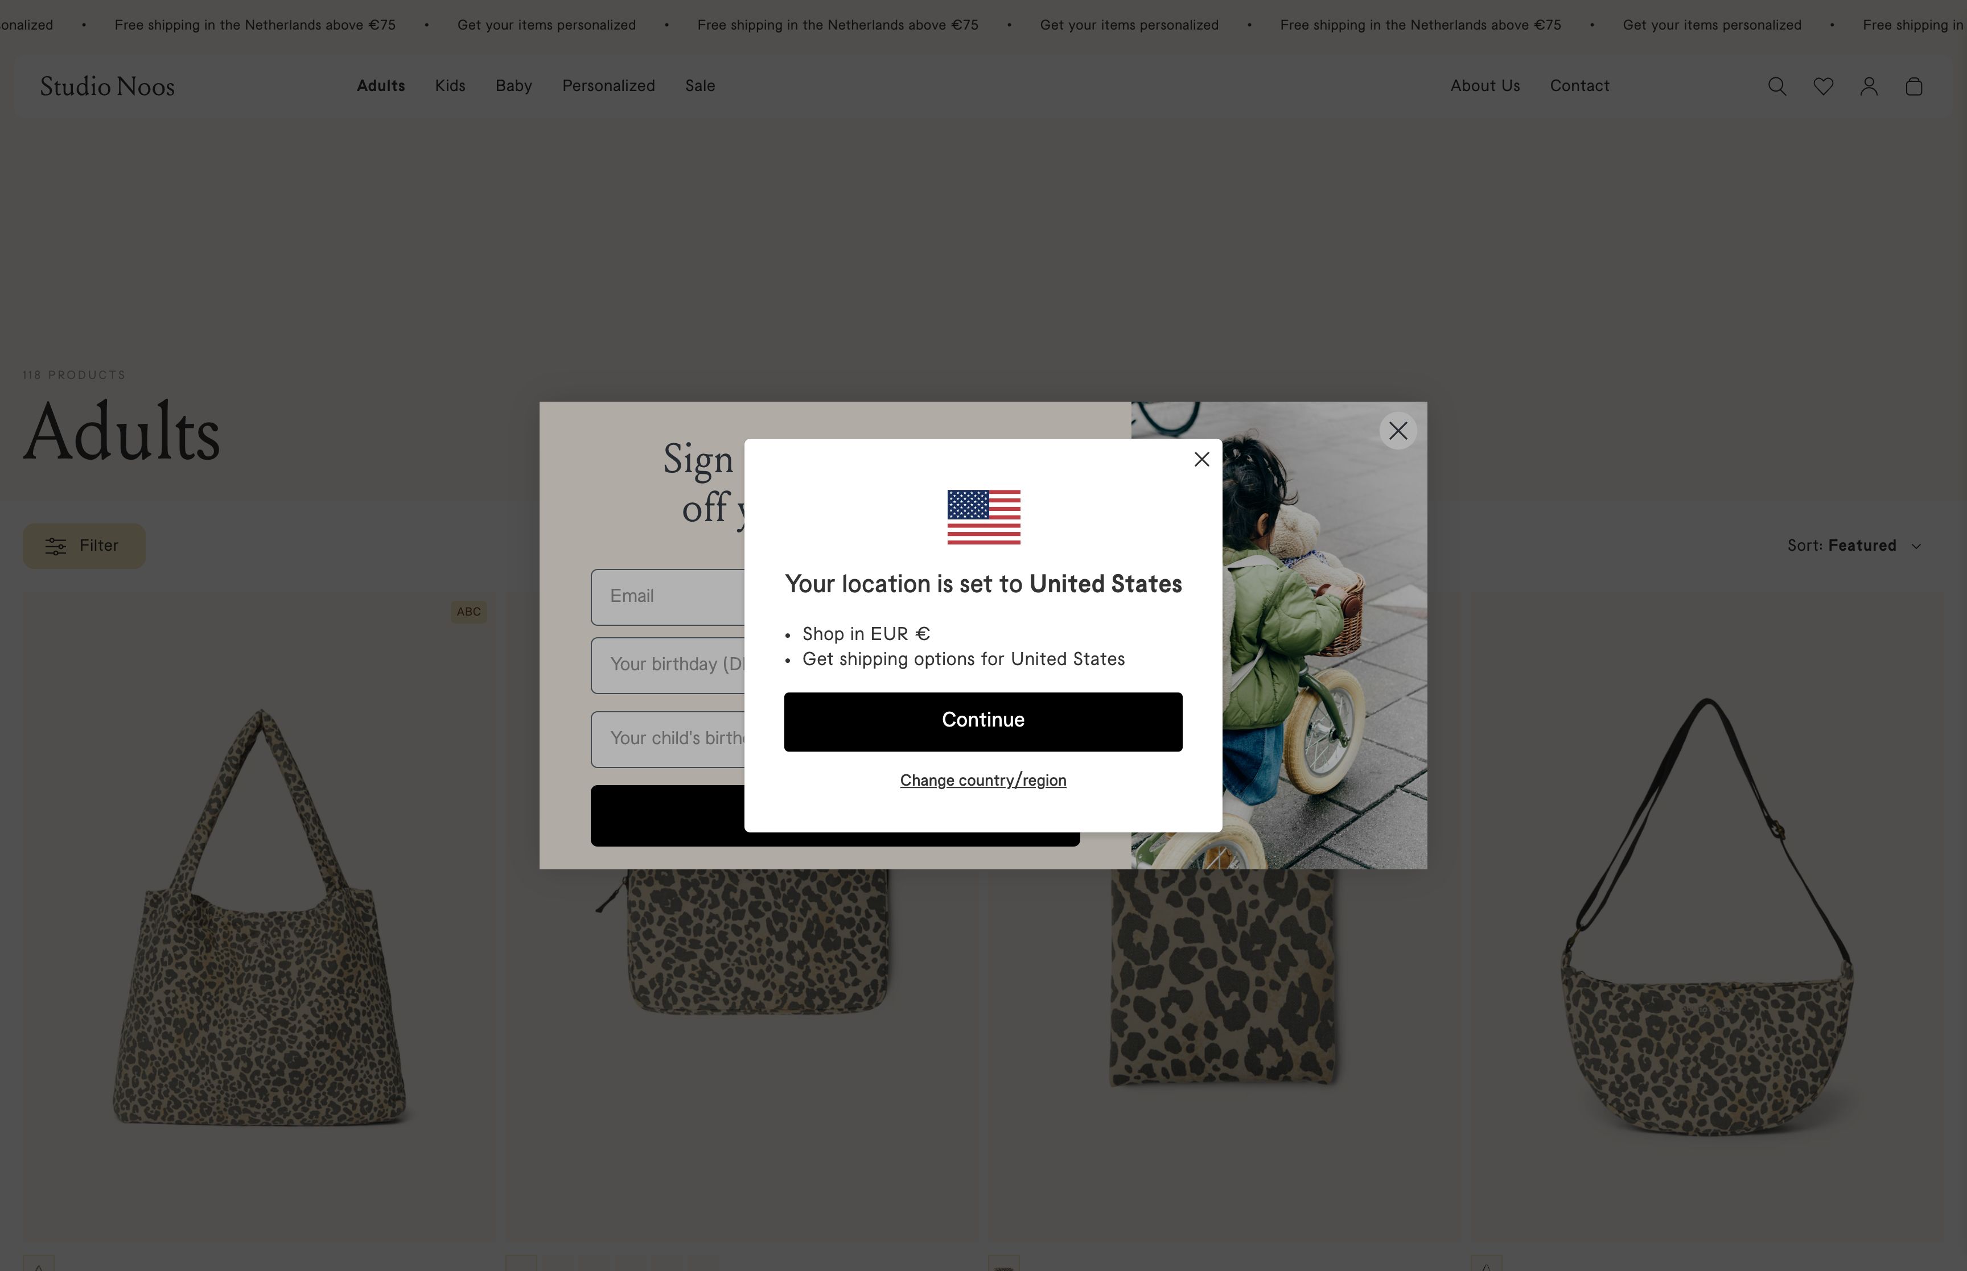This screenshot has width=1967, height=1271.
Task: Open the wishlist heart icon
Action: coord(1824,86)
